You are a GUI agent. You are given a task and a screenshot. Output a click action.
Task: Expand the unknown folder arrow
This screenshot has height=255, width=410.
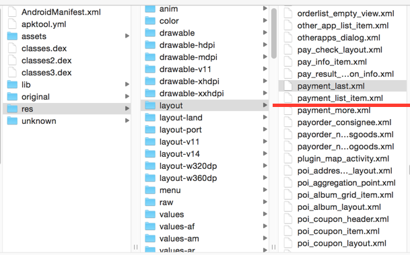pyautogui.click(x=127, y=120)
